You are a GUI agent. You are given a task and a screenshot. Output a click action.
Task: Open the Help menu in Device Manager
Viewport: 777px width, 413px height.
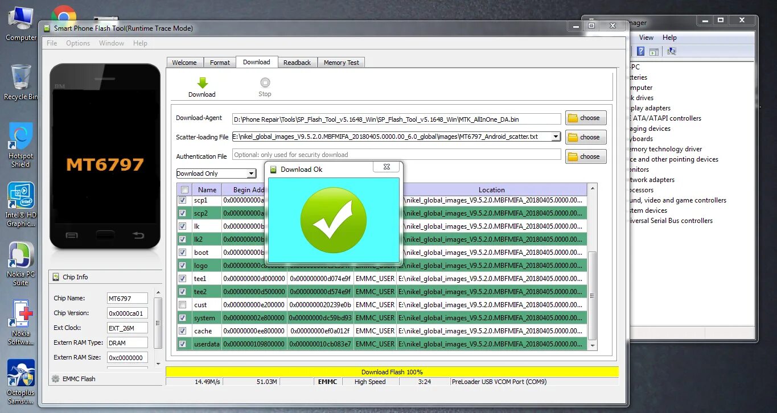point(669,38)
